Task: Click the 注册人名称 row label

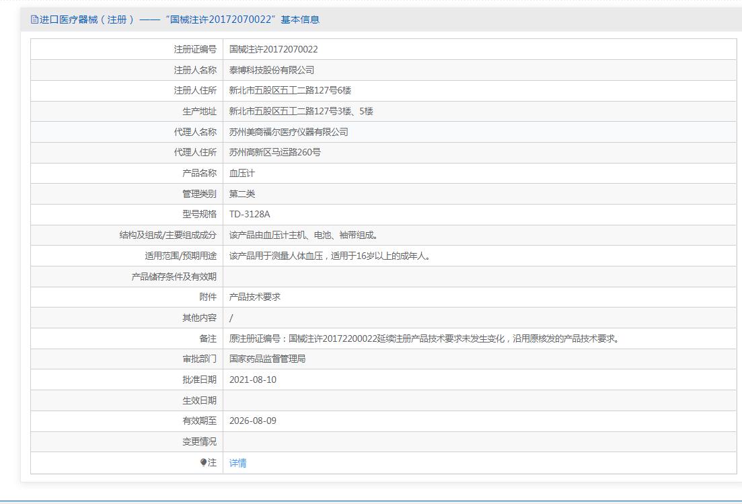Action: (x=195, y=70)
